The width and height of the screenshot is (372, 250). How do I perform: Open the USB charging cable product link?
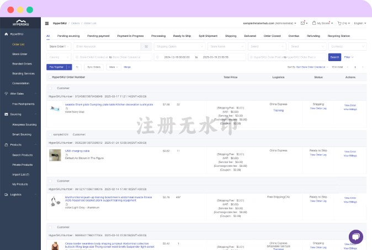tap(77, 151)
